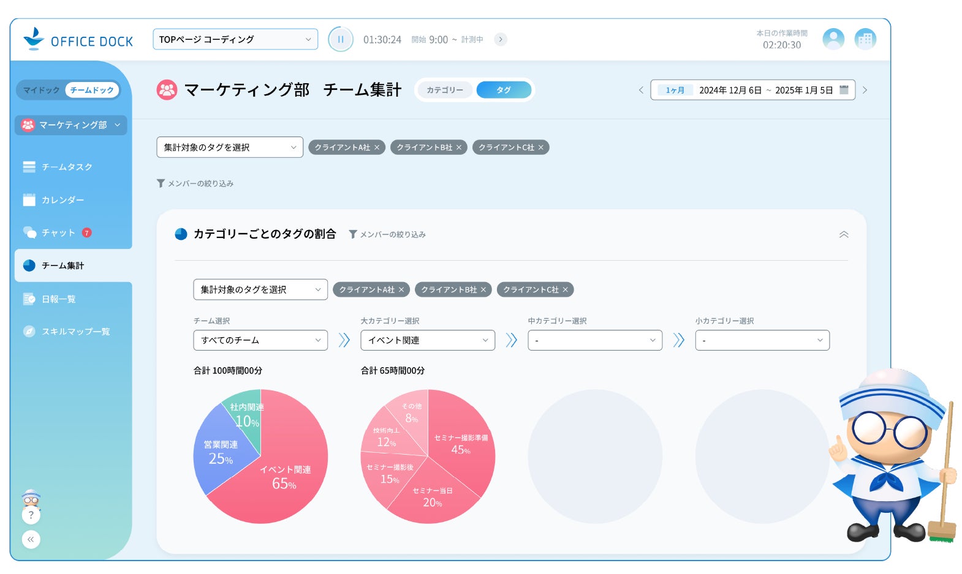
Task: Click the チームタスク list icon
Action: (x=29, y=166)
